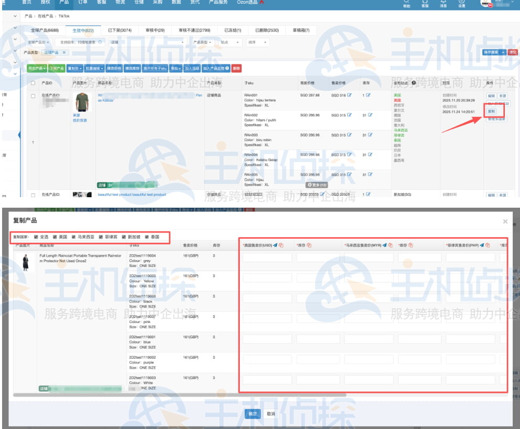Click the 复制 button in operations column
Image resolution: width=520 pixels, height=429 pixels.
point(491,111)
